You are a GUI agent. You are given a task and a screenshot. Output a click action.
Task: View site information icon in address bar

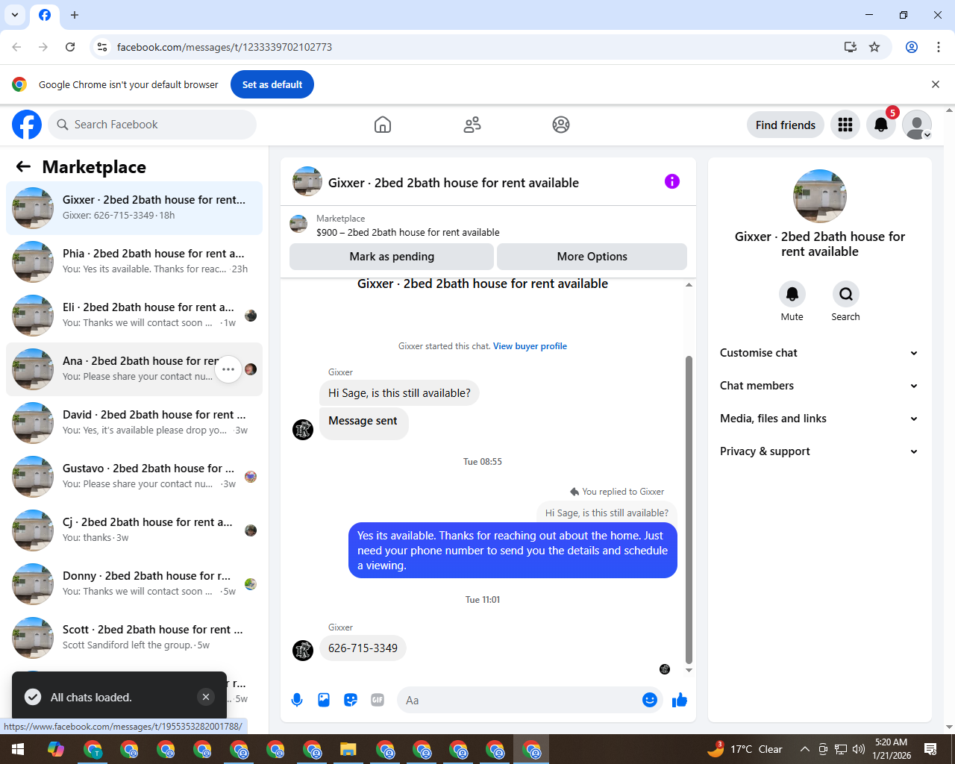pos(102,47)
